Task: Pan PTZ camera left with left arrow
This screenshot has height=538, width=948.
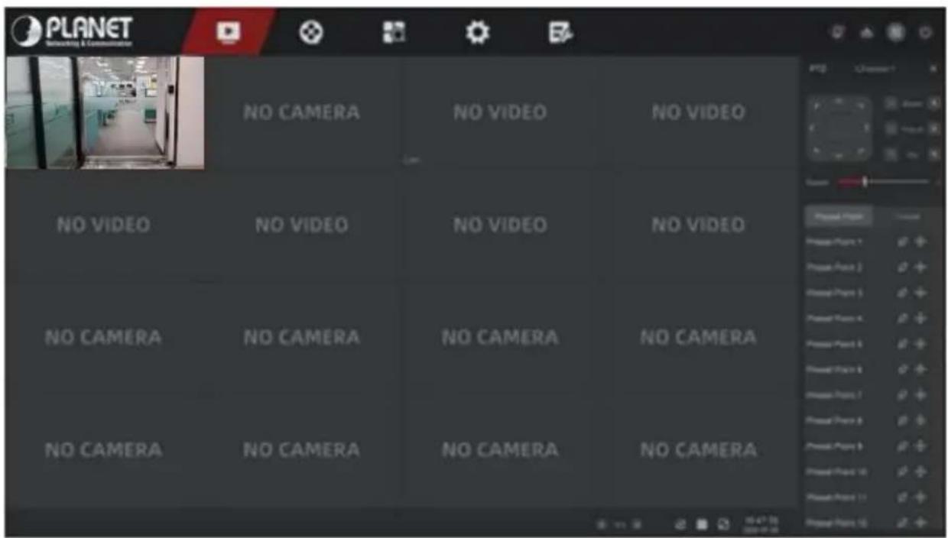Action: pos(812,128)
